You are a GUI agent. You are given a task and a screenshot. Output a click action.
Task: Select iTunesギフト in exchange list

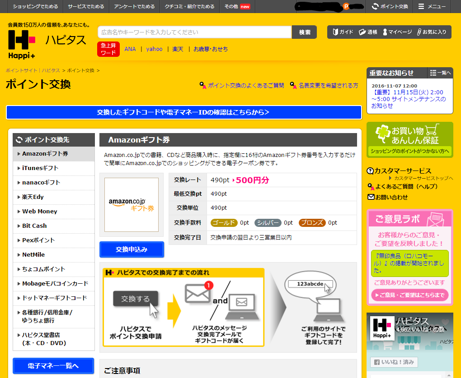point(54,168)
